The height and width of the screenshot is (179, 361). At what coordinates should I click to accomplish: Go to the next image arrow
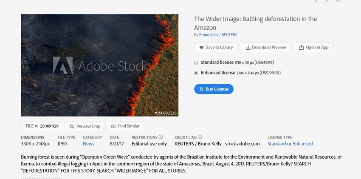327,1
